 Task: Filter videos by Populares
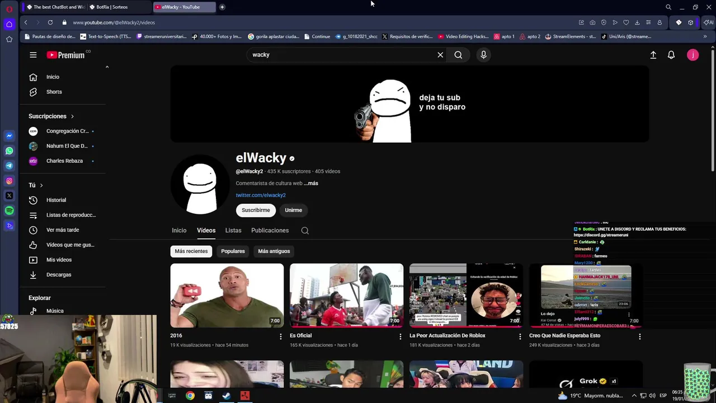point(233,251)
